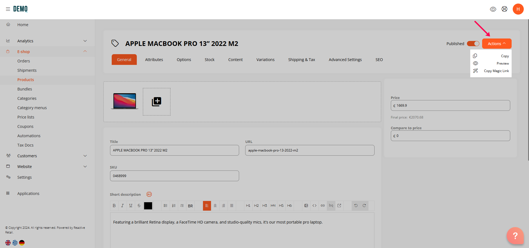Switch to the SEO tab
The width and height of the screenshot is (529, 248).
point(379,60)
